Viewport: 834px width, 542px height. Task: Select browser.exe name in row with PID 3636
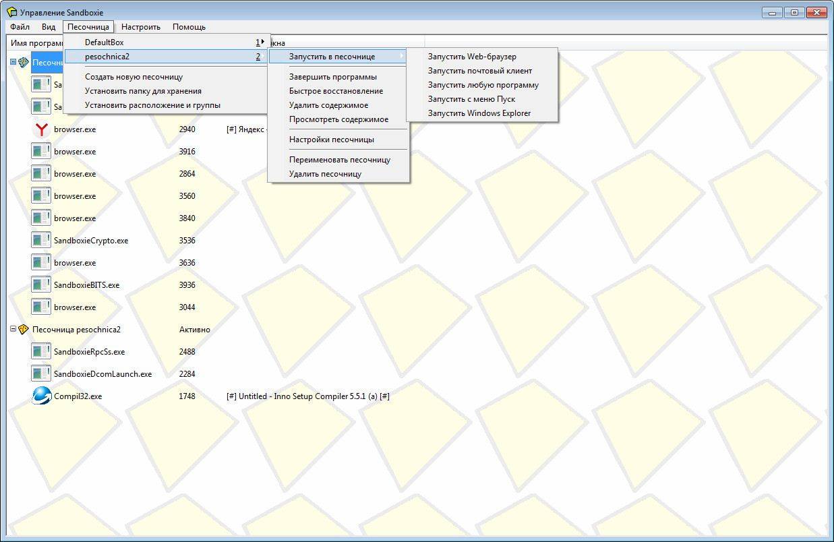tap(75, 263)
